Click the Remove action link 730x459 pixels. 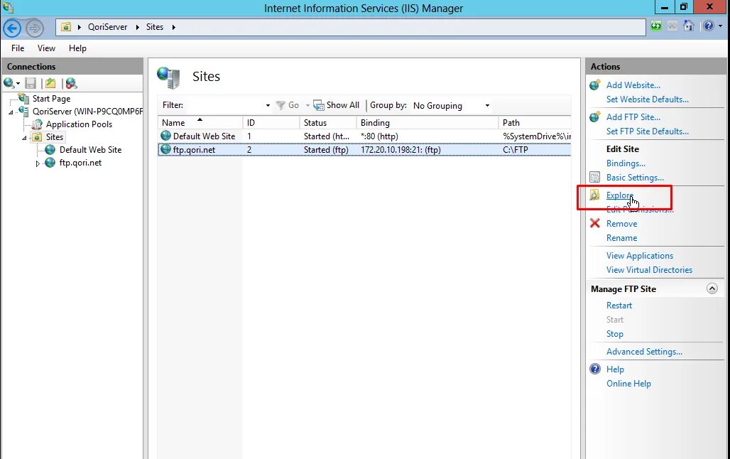pos(621,224)
